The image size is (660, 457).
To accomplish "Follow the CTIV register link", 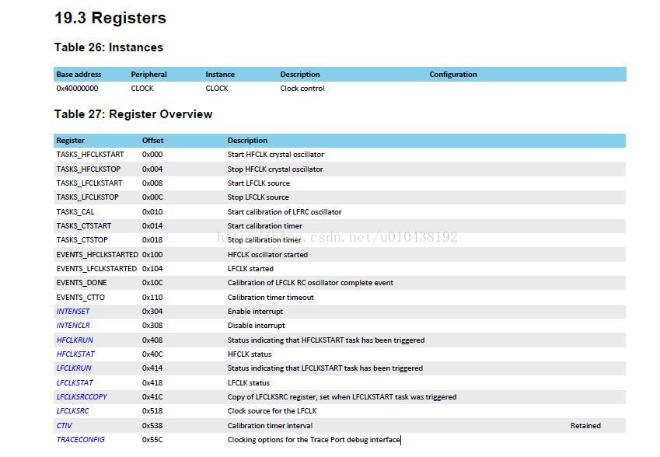I will 65,425.
